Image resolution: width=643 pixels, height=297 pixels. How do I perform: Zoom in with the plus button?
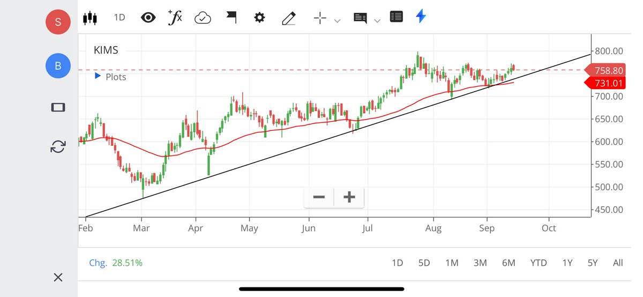pyautogui.click(x=349, y=197)
